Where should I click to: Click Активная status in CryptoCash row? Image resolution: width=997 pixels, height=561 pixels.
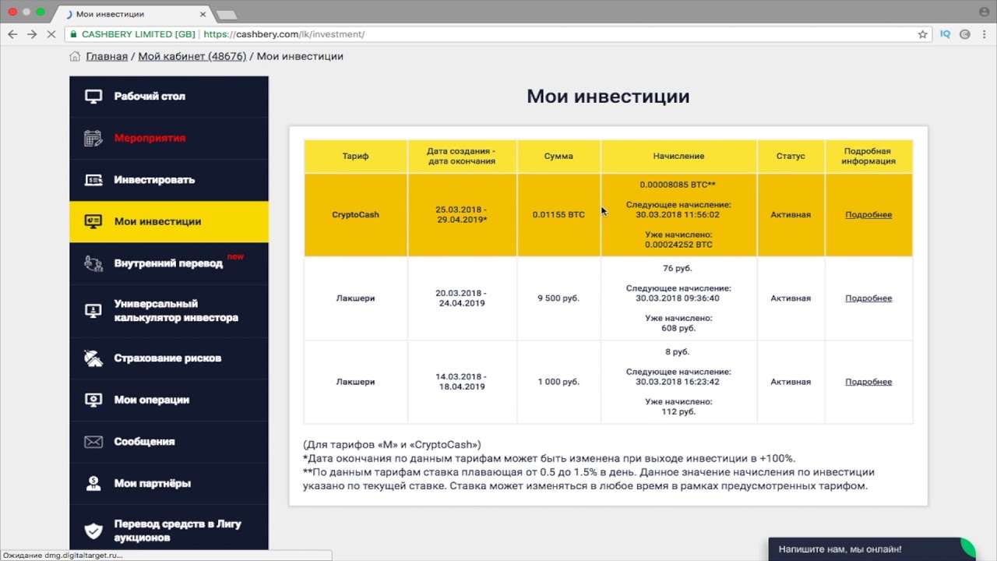click(x=791, y=214)
